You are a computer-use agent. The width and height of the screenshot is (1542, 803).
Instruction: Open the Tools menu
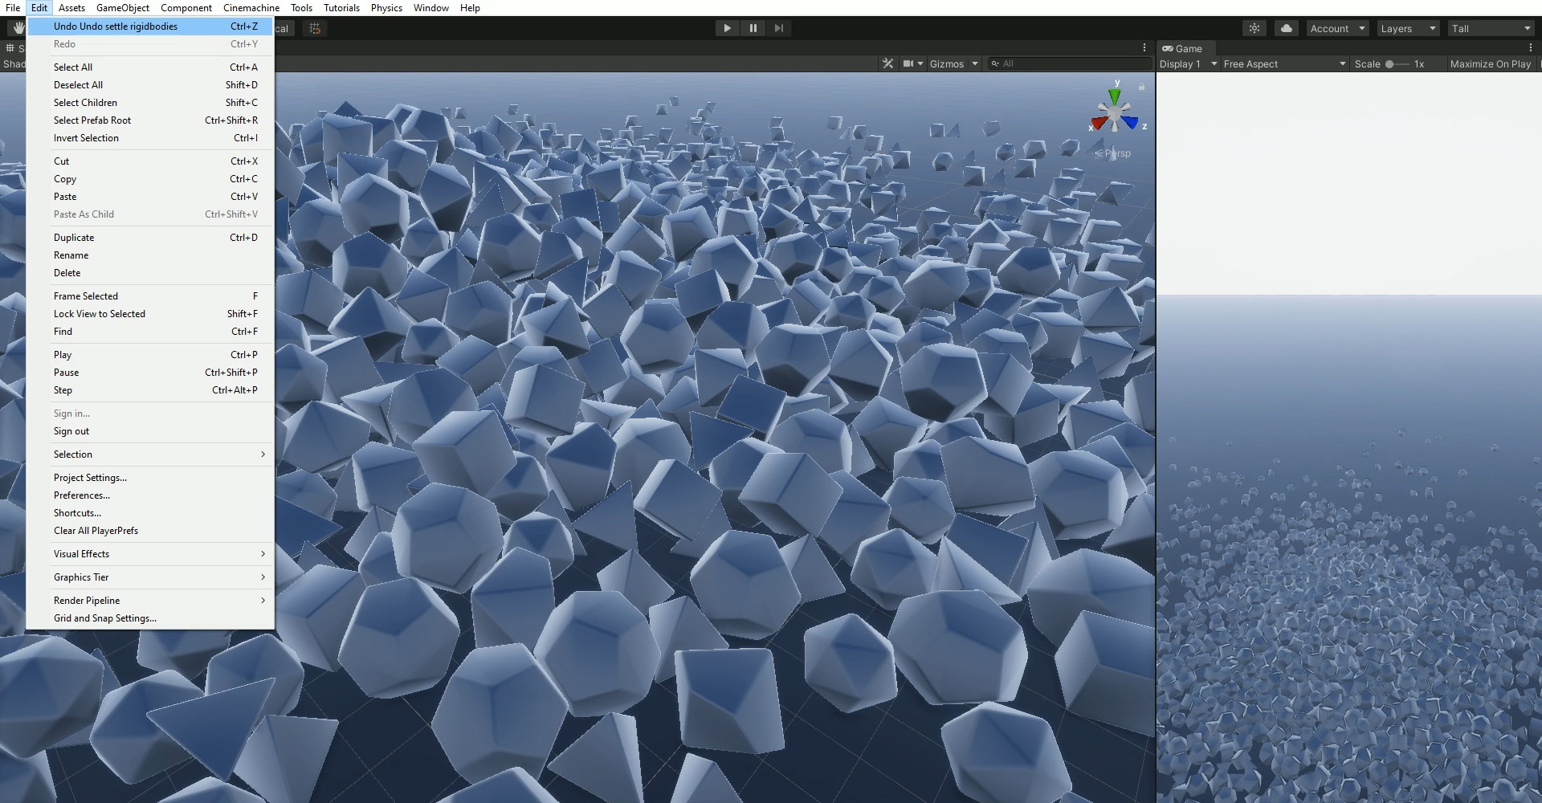click(x=301, y=7)
